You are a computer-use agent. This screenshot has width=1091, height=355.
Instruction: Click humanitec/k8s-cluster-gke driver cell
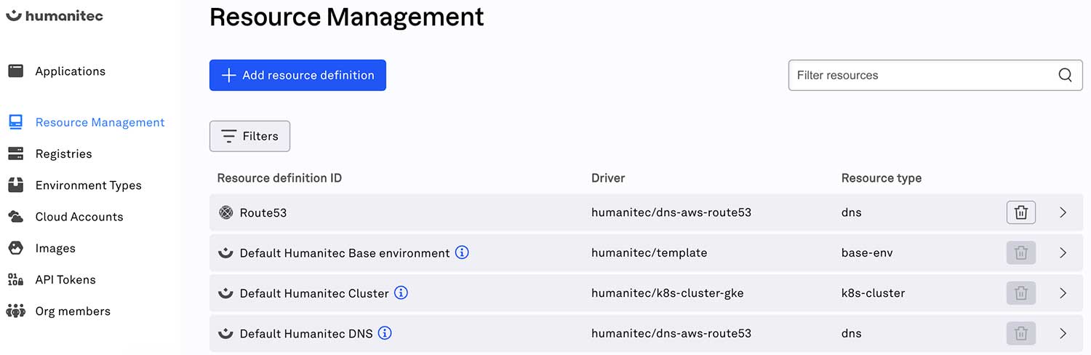[668, 293]
